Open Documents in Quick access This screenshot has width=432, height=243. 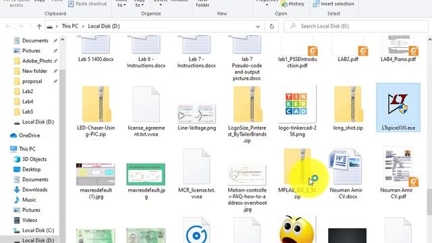pos(35,40)
